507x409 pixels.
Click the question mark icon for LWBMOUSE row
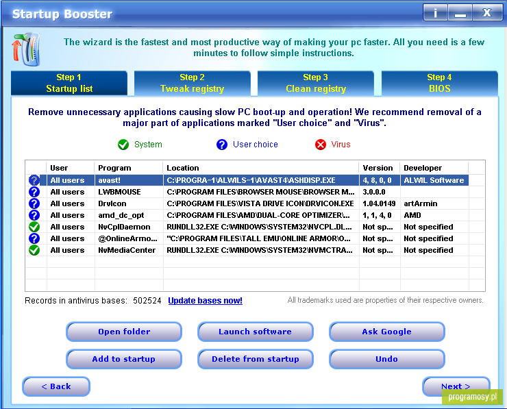click(34, 192)
